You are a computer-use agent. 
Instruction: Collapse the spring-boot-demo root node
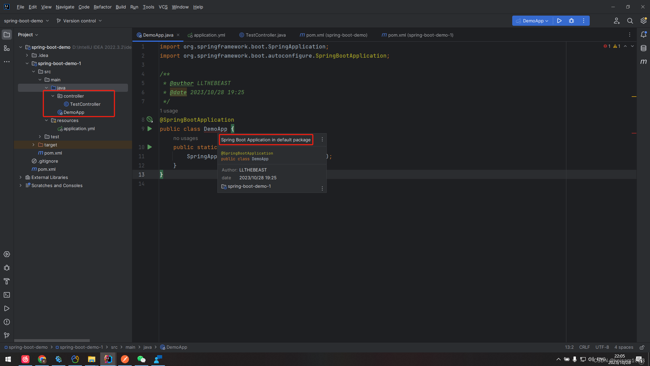pos(21,47)
